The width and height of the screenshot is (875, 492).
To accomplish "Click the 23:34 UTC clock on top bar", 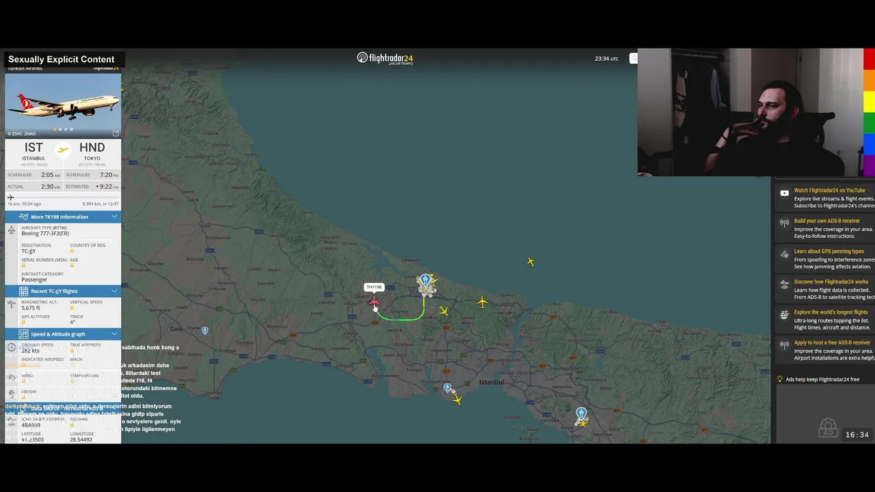I will [x=606, y=59].
